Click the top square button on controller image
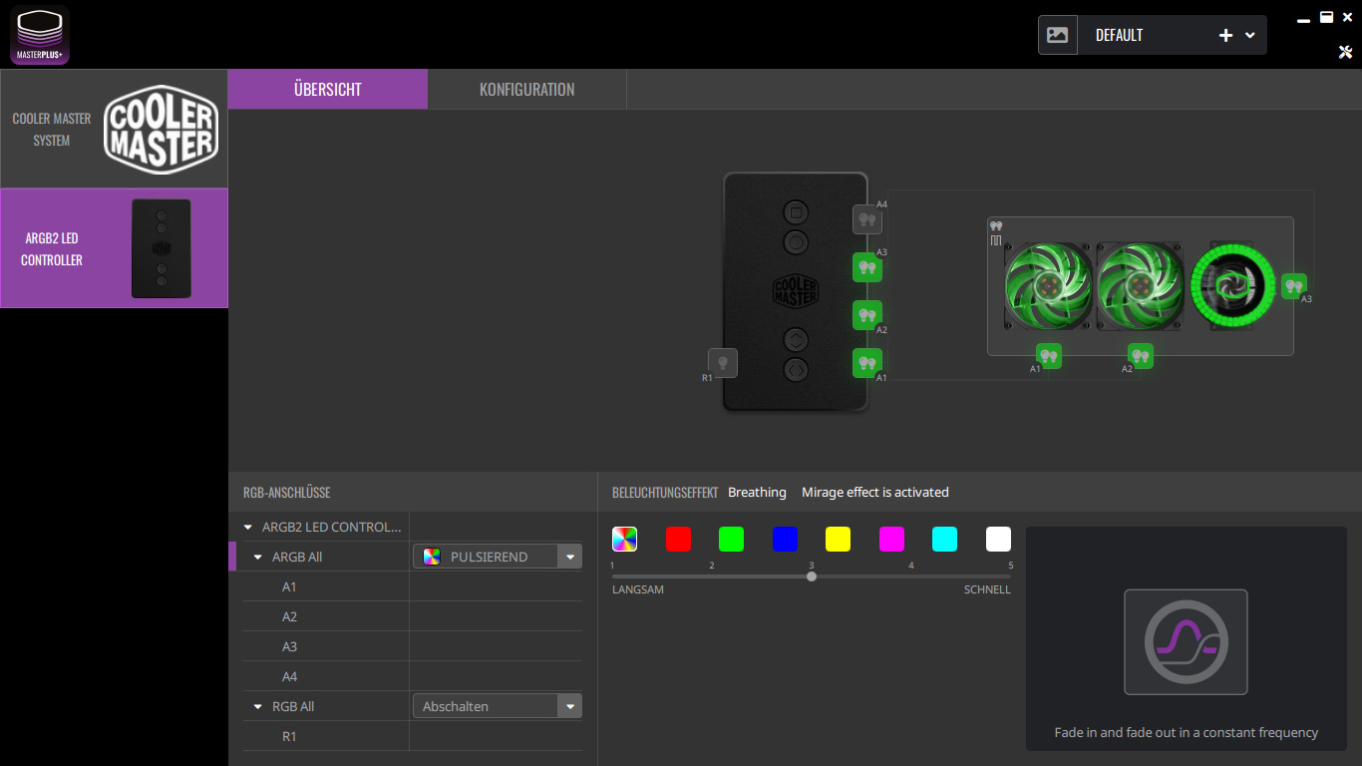 click(795, 211)
